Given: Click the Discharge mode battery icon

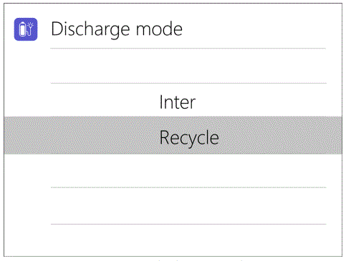Looking at the screenshot, I should pos(26,29).
